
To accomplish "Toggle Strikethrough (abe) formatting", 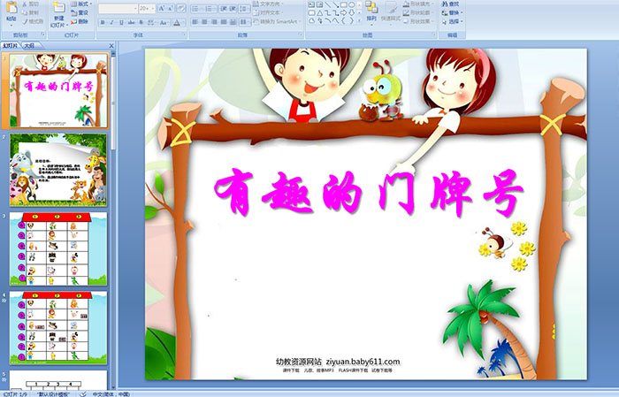I will [131, 22].
